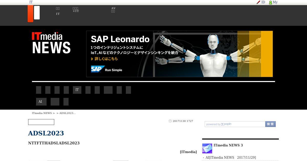This screenshot has width=307, height=161.
Task: Click the clock icon beside the article date
Action: pyautogui.click(x=170, y=121)
